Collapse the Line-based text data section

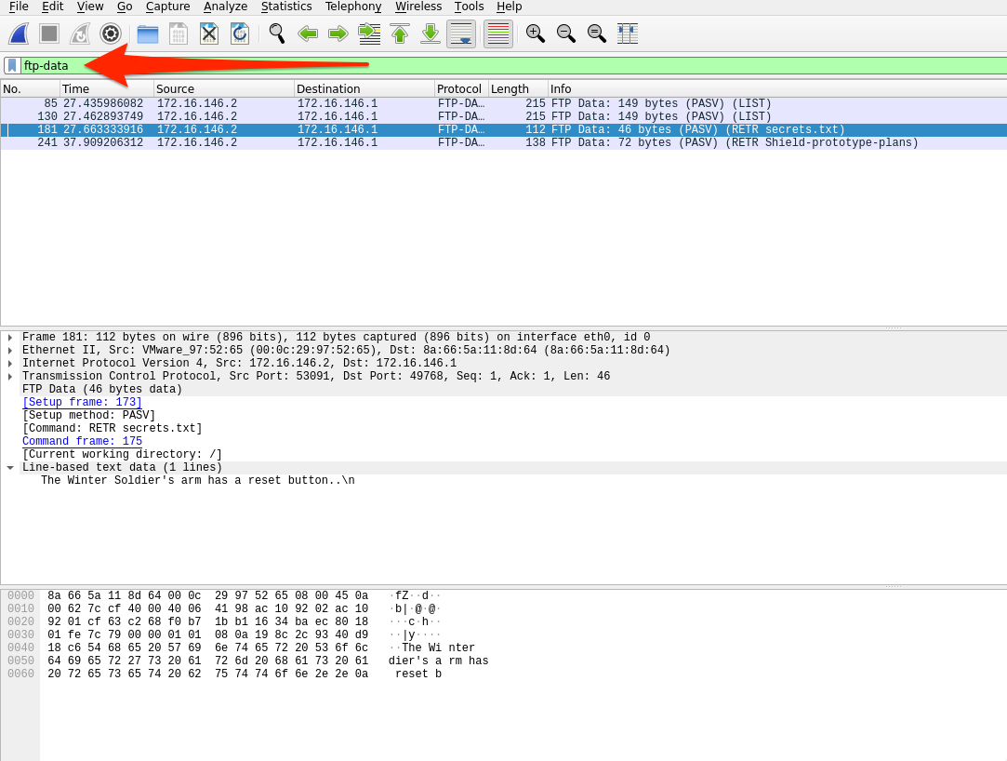pos(10,468)
